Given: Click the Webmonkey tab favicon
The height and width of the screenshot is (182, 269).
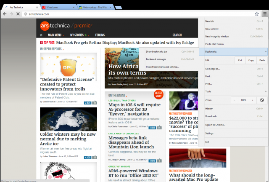Looking at the screenshot, I should click(x=80, y=8).
